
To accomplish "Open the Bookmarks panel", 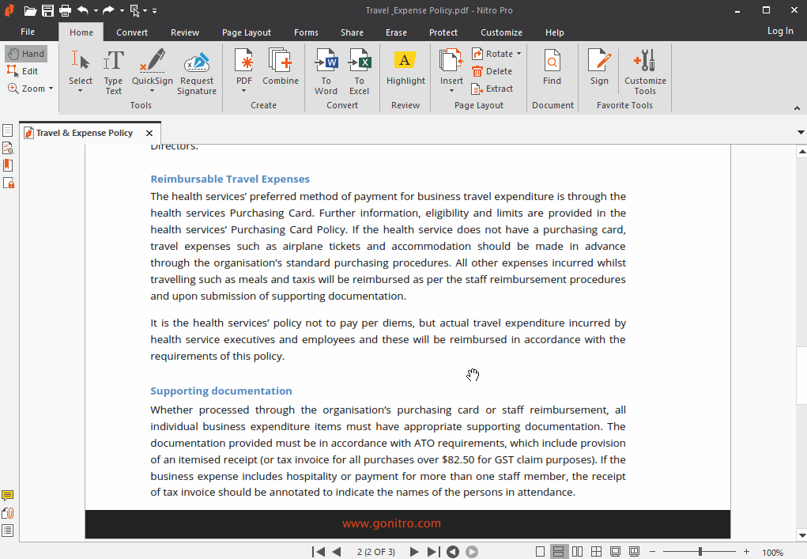I will [x=8, y=165].
